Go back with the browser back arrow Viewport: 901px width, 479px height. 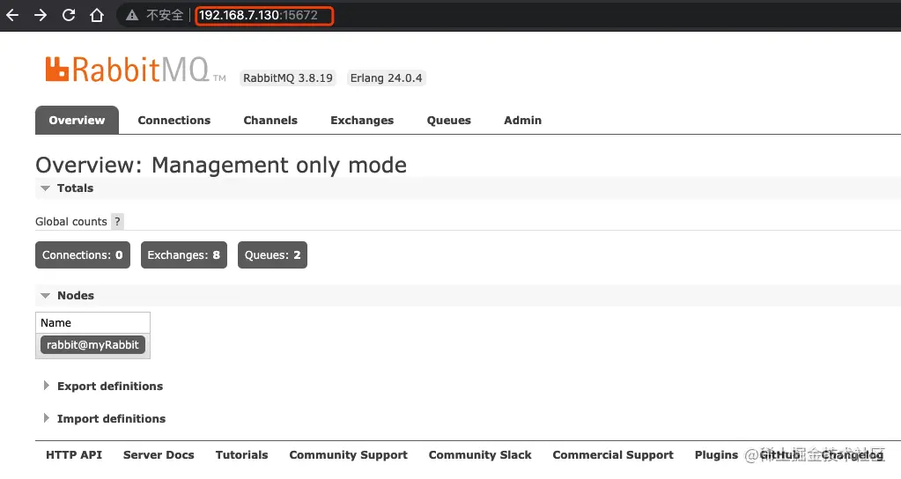click(12, 15)
